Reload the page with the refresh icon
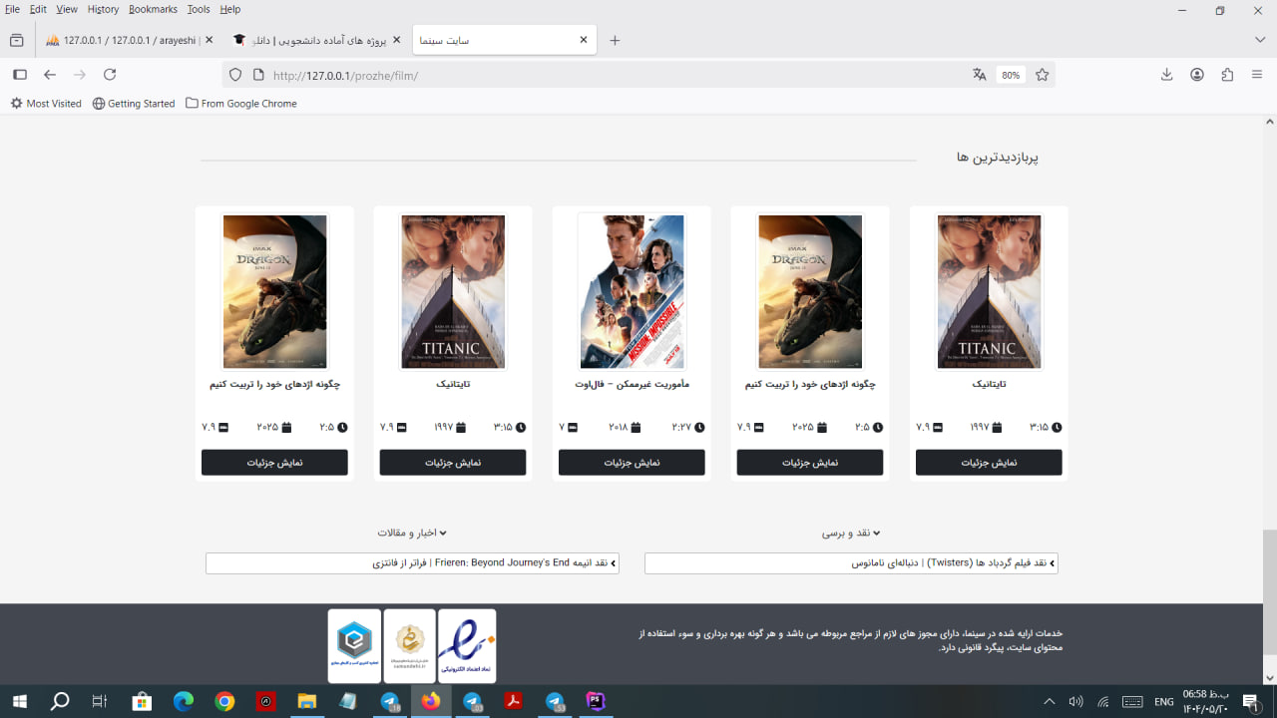The height and width of the screenshot is (718, 1277). point(110,75)
